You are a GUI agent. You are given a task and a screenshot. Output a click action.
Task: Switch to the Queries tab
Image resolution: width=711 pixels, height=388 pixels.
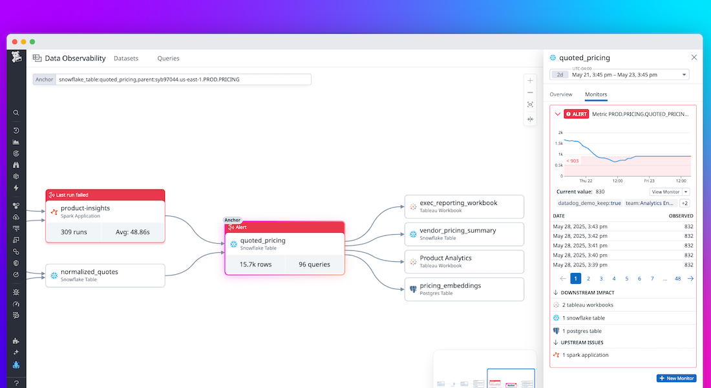tap(168, 59)
